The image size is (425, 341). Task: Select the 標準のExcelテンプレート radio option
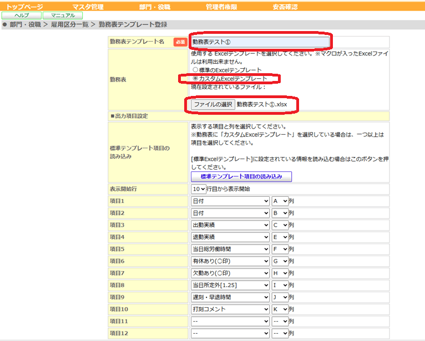pyautogui.click(x=195, y=70)
